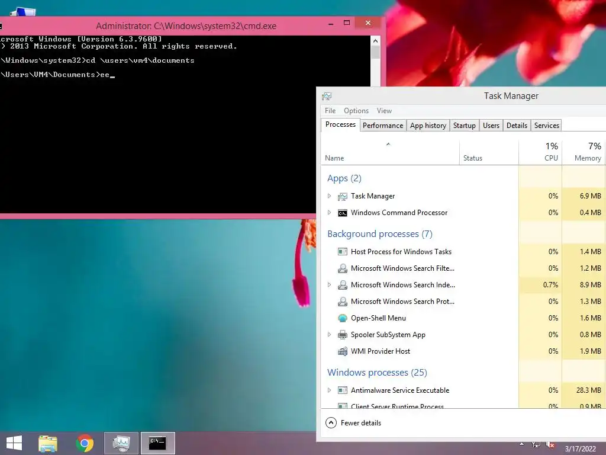Click the 3/17/2022 date in the tray
Viewport: 606px width, 455px height.
580,449
